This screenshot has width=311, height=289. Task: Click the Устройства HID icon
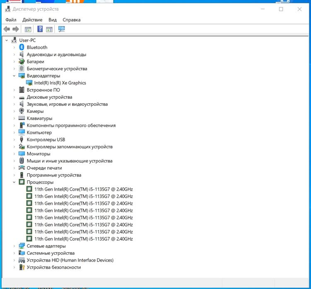click(22, 260)
